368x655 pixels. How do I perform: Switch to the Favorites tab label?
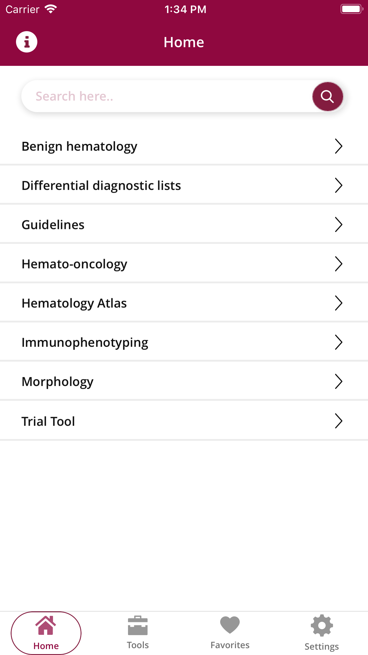coord(230,645)
